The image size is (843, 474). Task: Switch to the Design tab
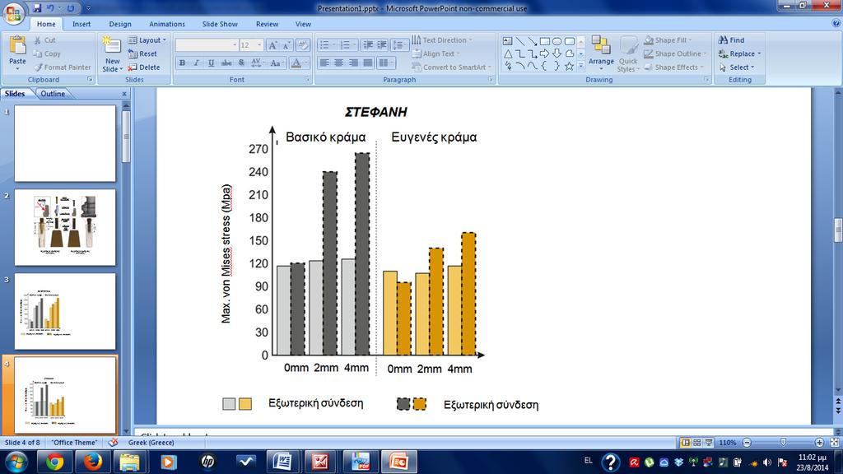120,24
